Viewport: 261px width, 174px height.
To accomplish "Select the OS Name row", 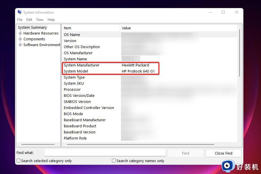I will pos(150,35).
